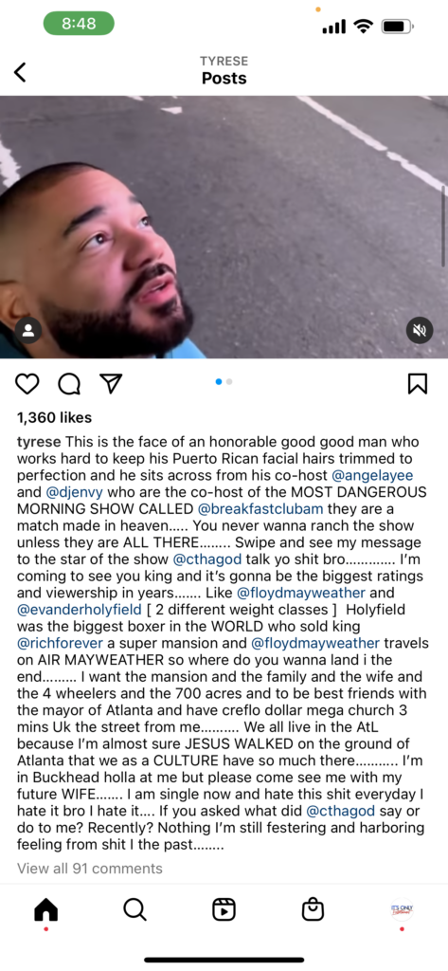This screenshot has height=971, width=448.
Task: Open the profile picture tab
Action: click(x=402, y=909)
